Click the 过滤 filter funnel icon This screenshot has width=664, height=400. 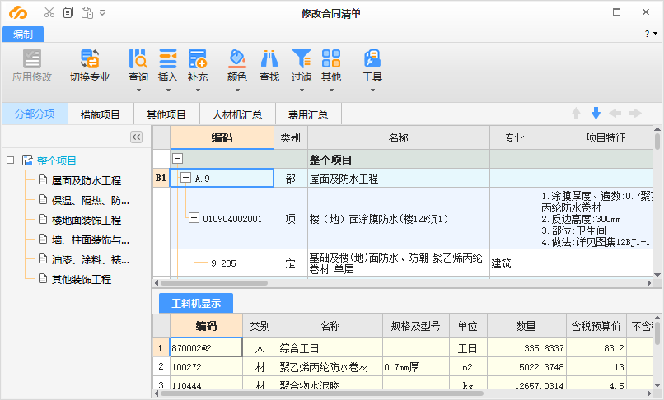click(301, 59)
